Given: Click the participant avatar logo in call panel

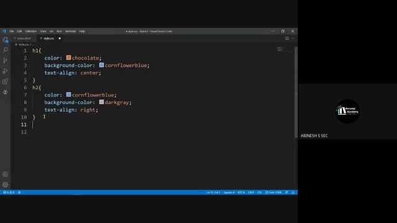Looking at the screenshot, I should pos(347,111).
